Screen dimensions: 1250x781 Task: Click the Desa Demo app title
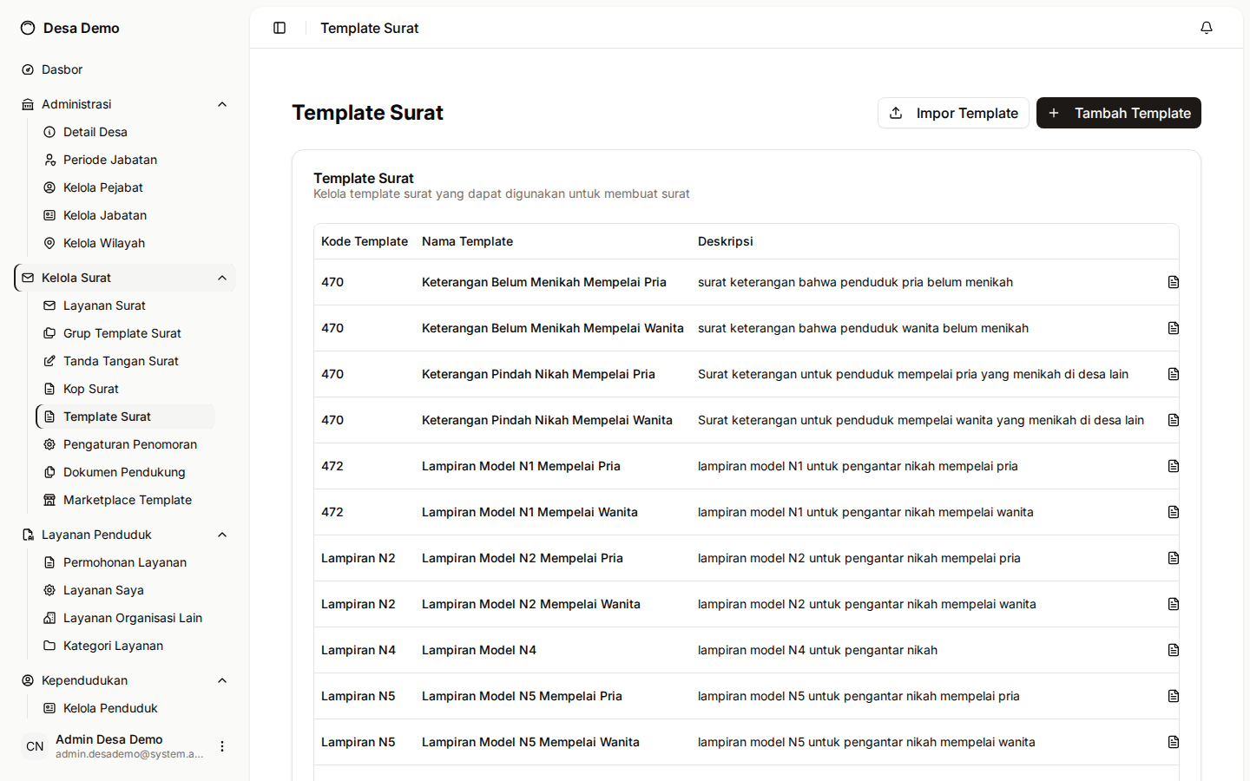click(x=82, y=28)
